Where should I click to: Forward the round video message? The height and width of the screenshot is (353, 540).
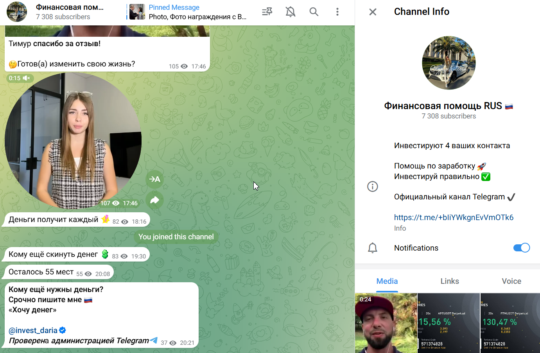155,201
